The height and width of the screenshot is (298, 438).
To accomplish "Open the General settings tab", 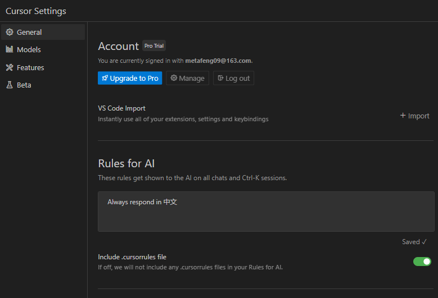I will pos(43,32).
